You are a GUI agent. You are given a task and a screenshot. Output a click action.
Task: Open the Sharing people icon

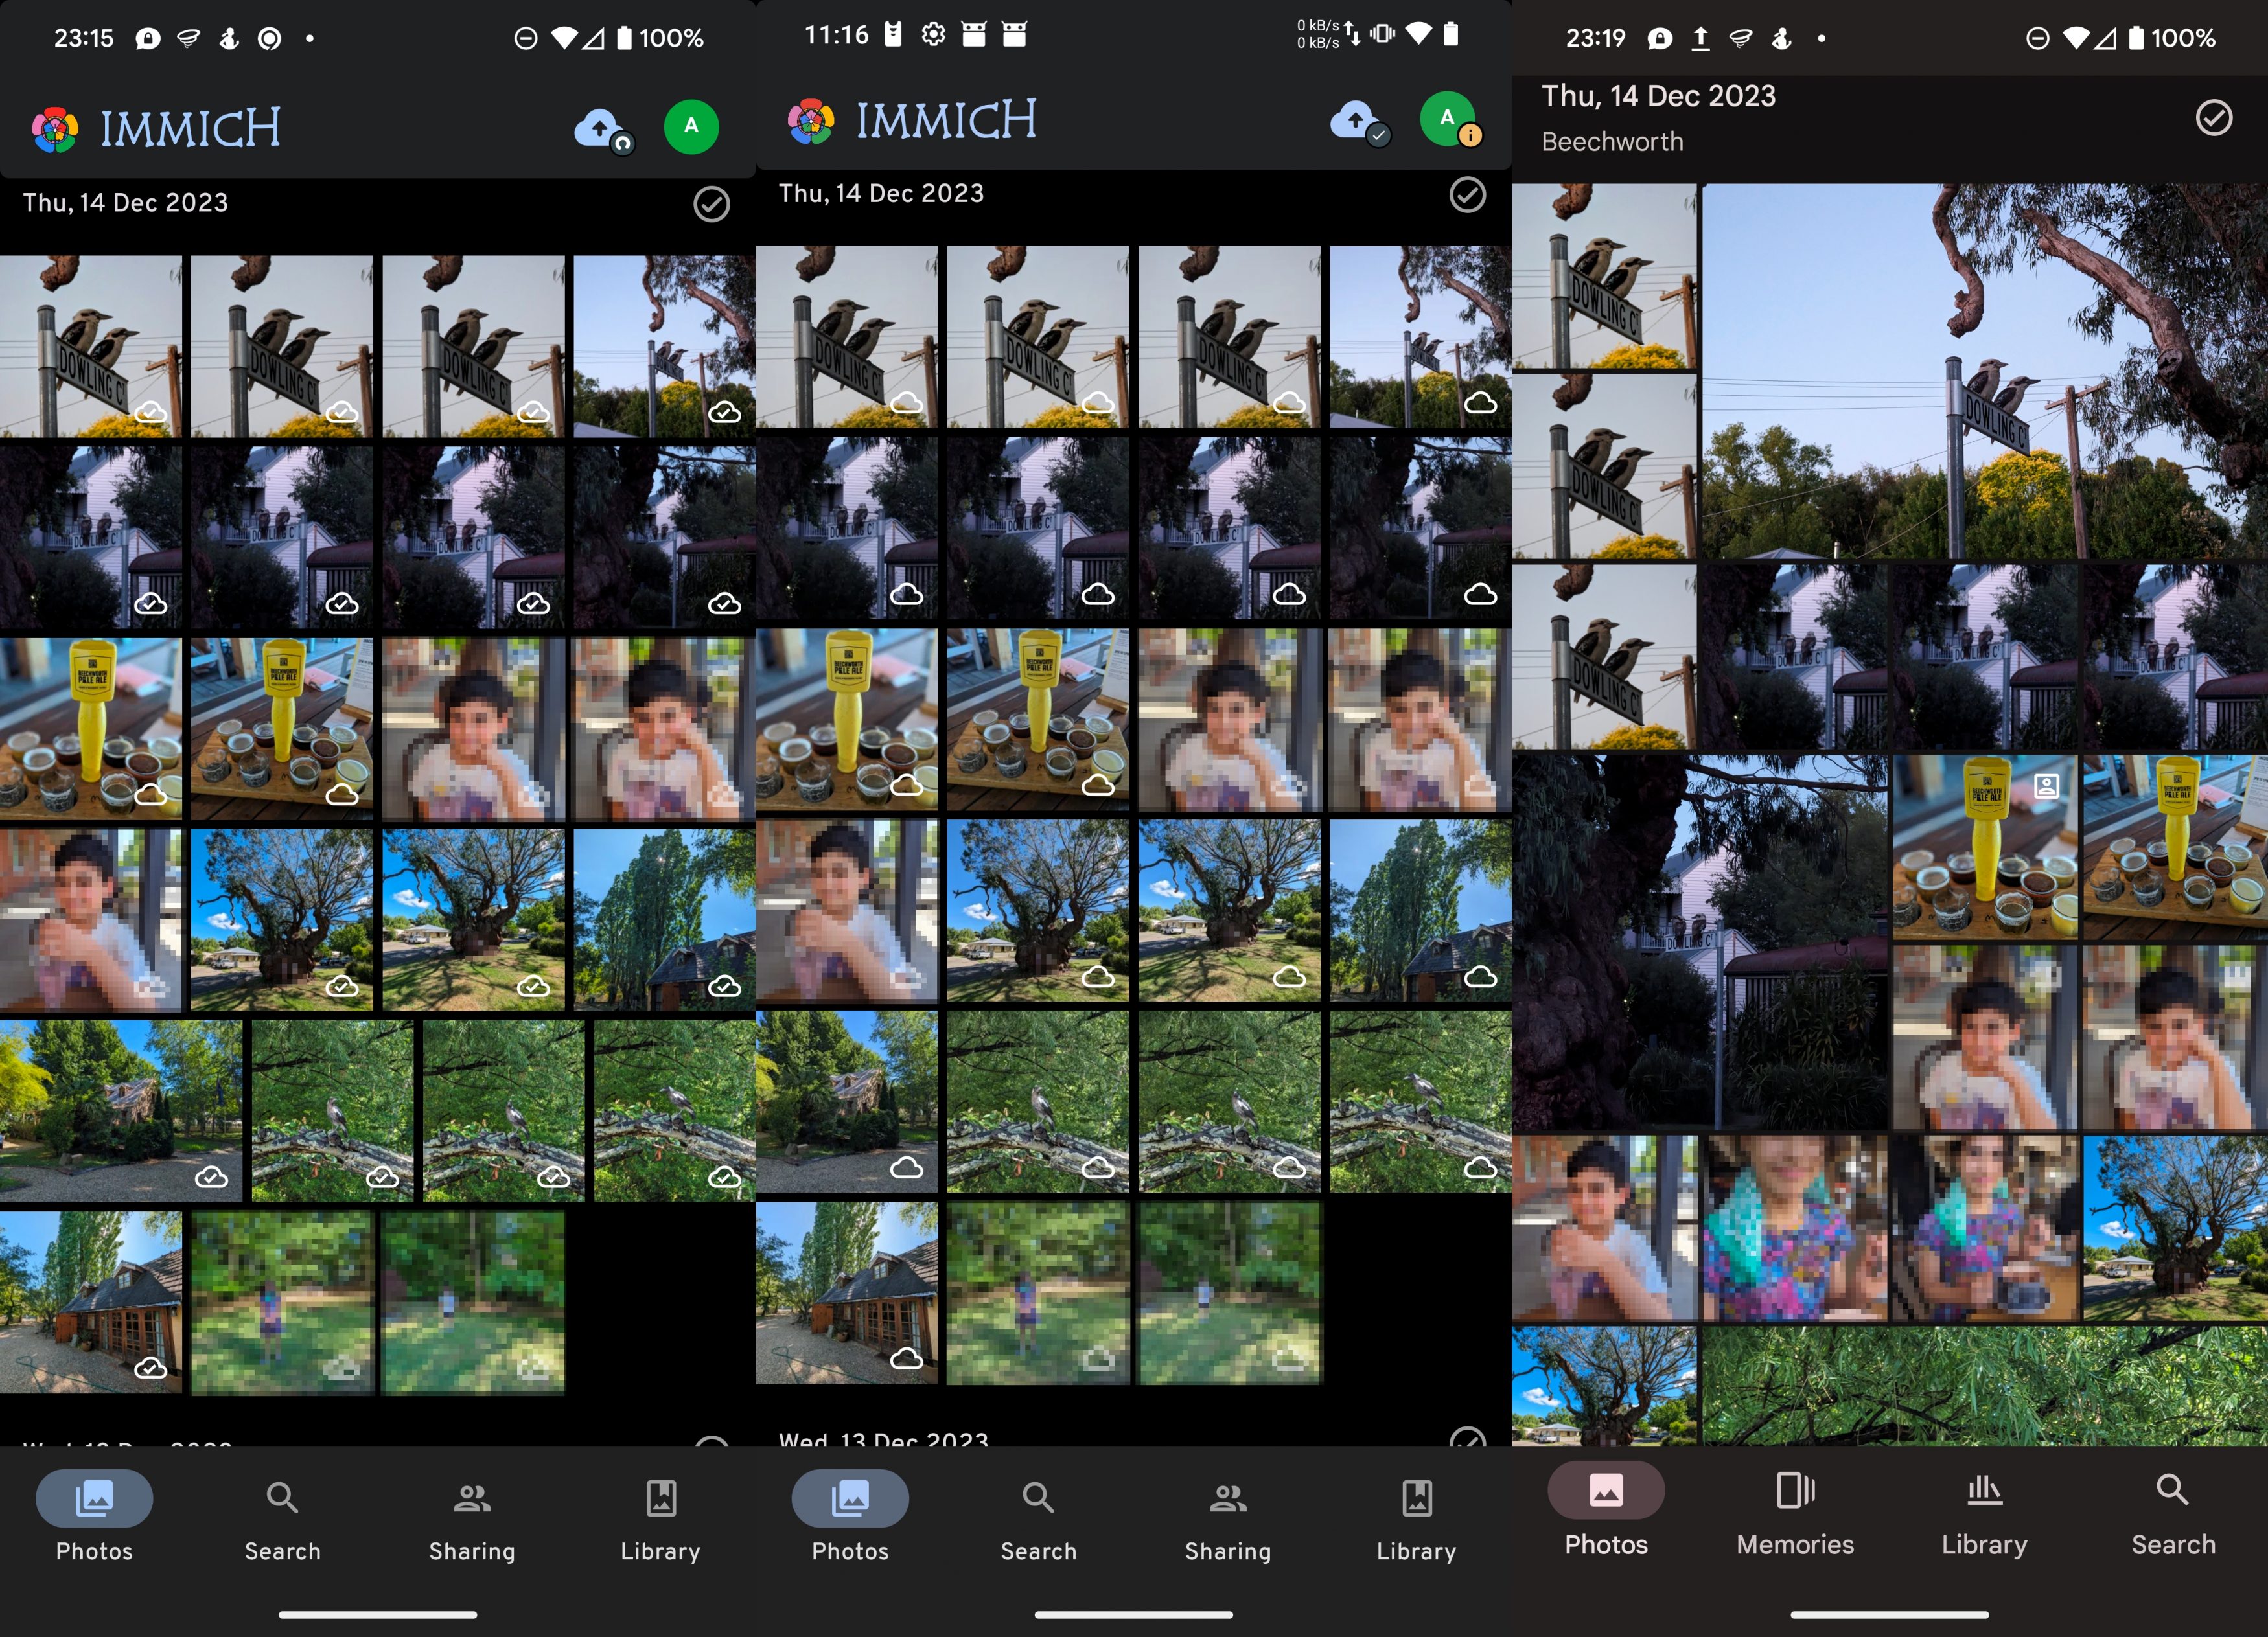[x=472, y=1497]
